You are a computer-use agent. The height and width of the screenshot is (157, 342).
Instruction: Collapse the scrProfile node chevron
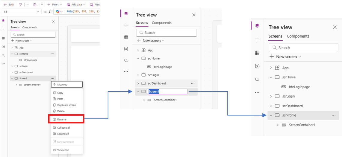pyautogui.click(x=271, y=115)
